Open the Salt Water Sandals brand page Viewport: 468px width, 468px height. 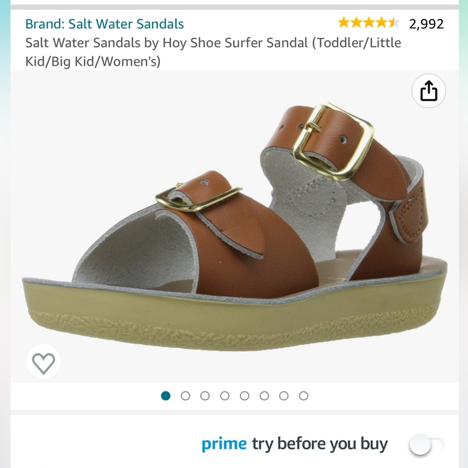tap(103, 22)
